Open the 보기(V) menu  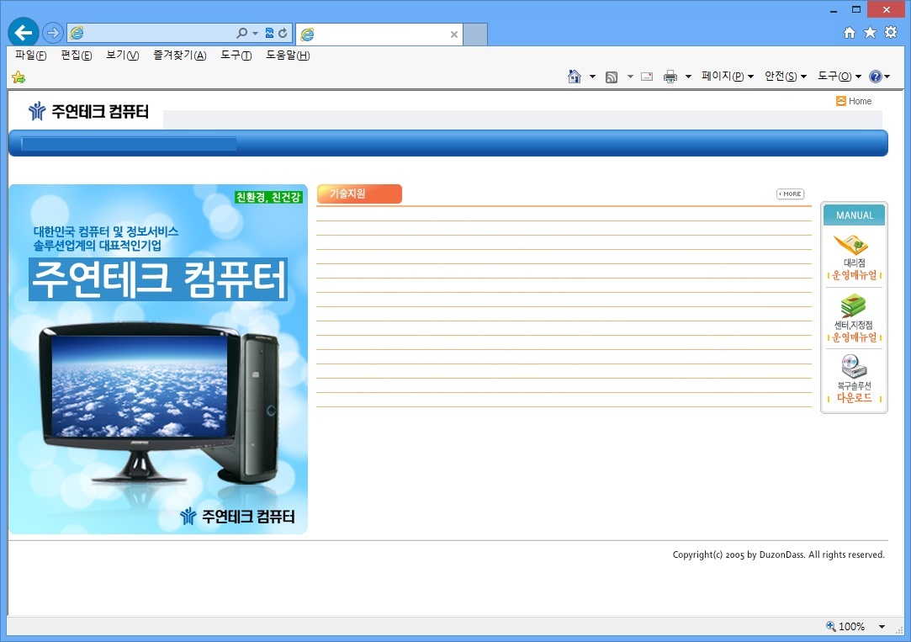point(123,56)
